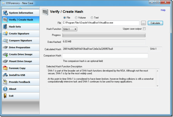173x117 pixels.
Task: Click the Exit label
Action: pos(11,96)
